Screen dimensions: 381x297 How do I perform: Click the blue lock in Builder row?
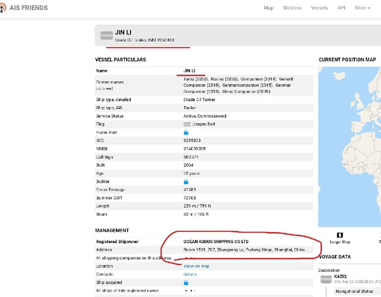tap(186, 182)
